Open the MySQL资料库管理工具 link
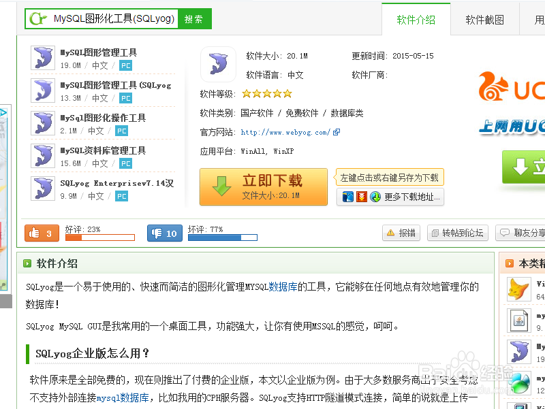 pos(103,150)
